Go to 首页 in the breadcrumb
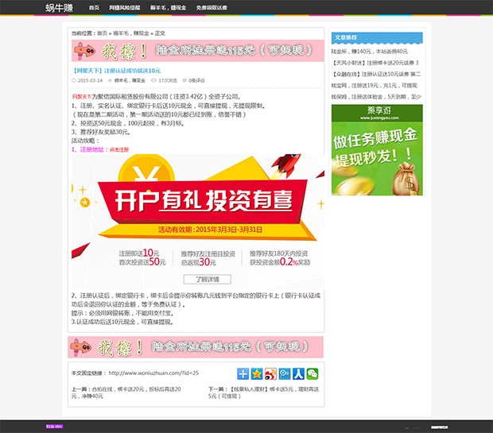 (103, 33)
